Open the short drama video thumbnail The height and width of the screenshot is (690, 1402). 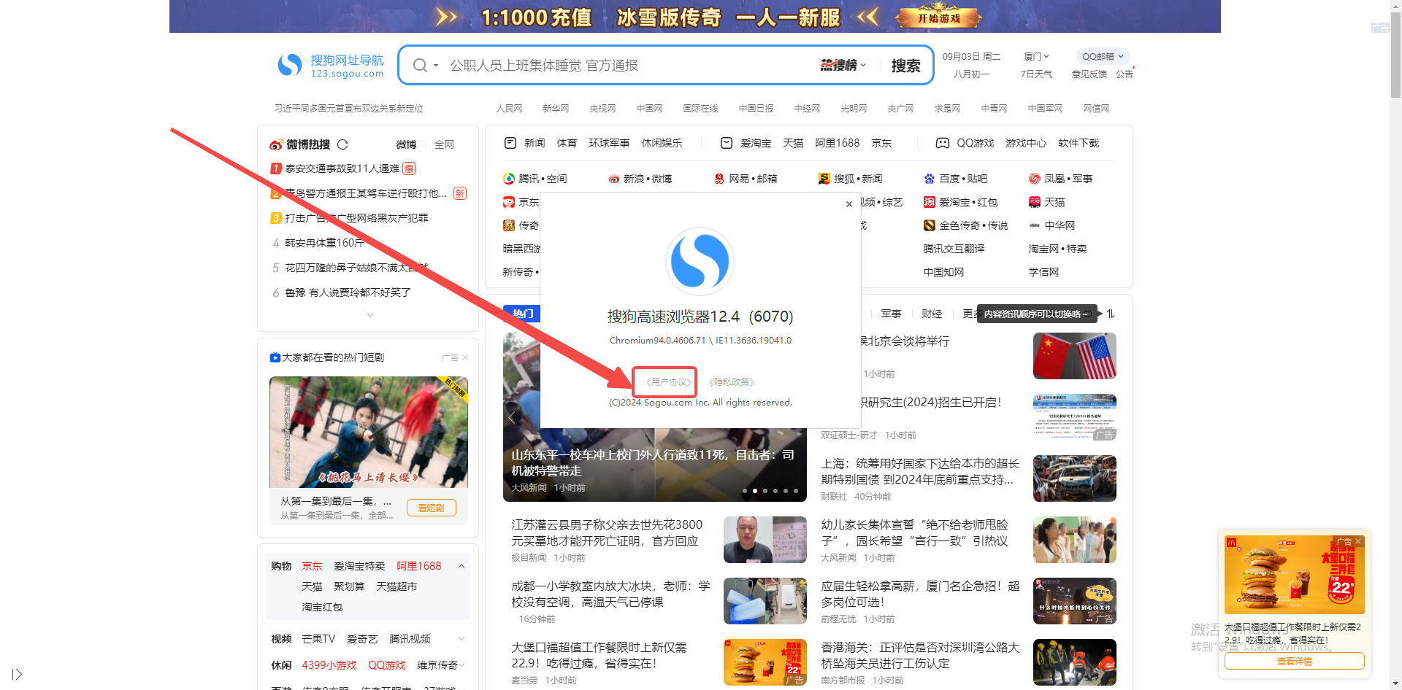point(369,432)
